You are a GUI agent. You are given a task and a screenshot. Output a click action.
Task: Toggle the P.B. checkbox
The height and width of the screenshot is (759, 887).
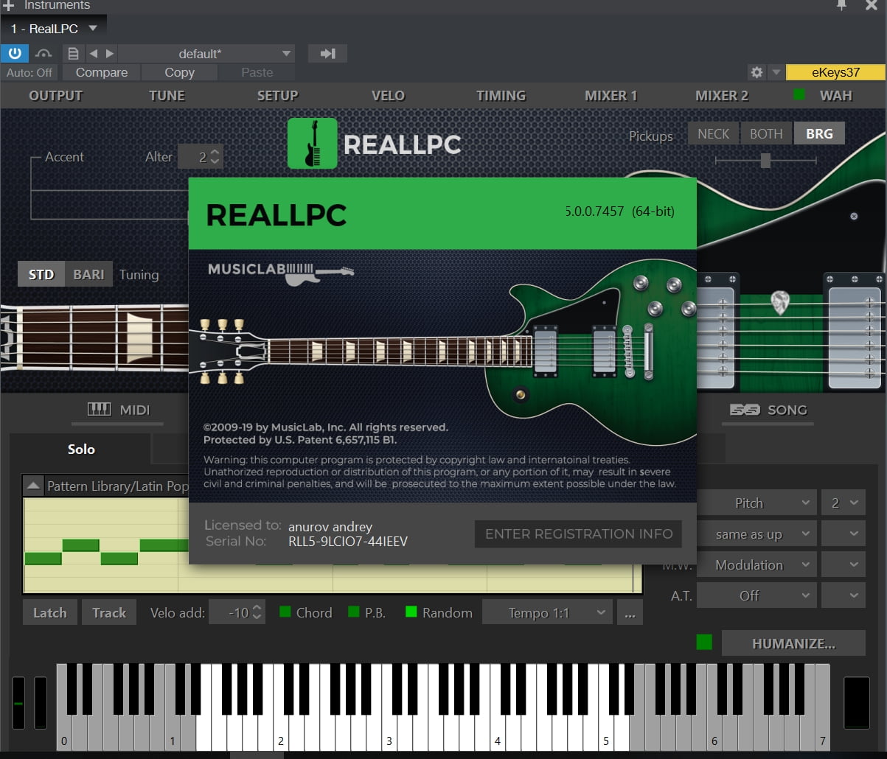point(353,612)
